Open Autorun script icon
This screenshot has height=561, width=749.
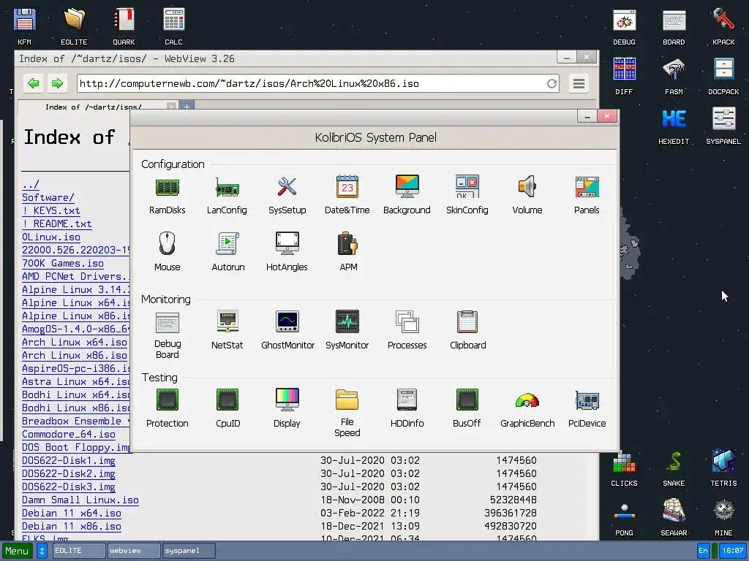point(227,243)
